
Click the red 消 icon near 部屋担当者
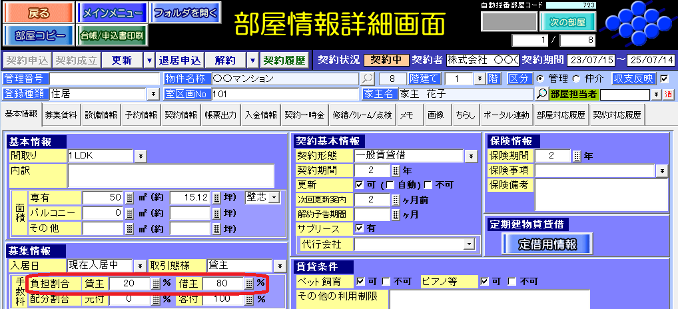pyautogui.click(x=668, y=94)
